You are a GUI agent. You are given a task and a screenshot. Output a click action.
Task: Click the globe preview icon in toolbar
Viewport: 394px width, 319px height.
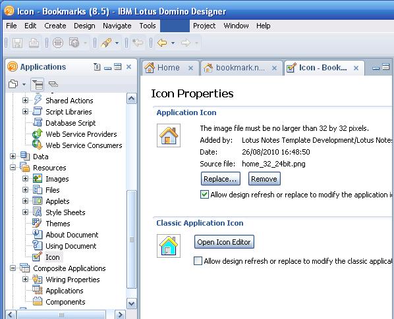pos(74,43)
